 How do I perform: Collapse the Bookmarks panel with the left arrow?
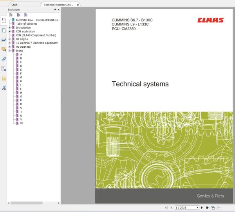pos(59,9)
